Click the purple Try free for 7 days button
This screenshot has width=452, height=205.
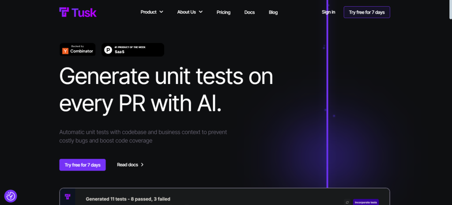[x=83, y=165]
